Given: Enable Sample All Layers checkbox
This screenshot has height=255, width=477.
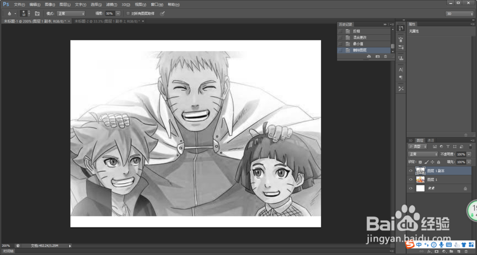Looking at the screenshot, I should click(128, 14).
